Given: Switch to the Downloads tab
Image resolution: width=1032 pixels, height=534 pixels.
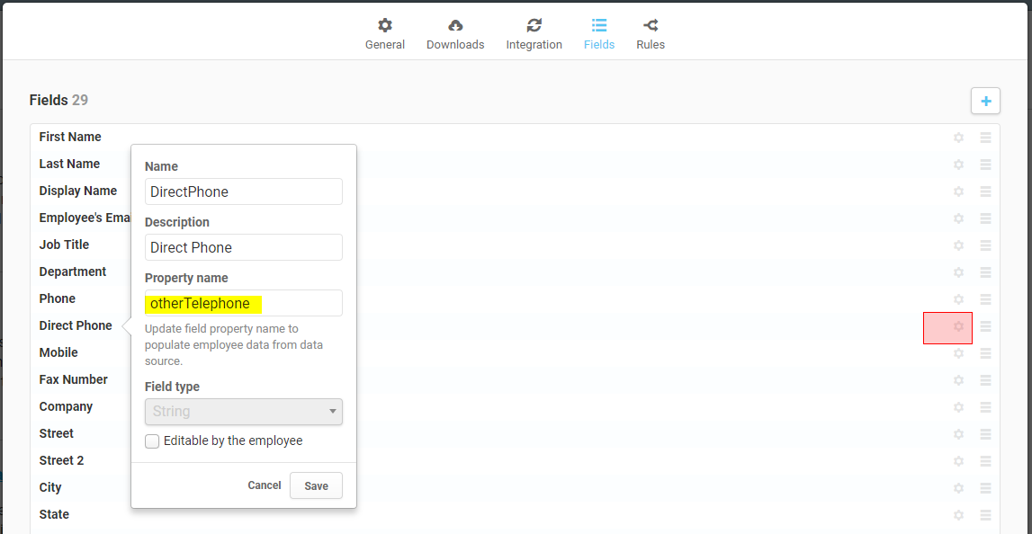Looking at the screenshot, I should click(x=455, y=35).
